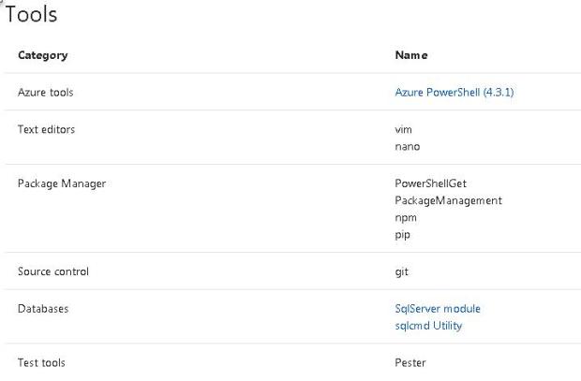This screenshot has width=581, height=381.
Task: Select the PowerShellGet entry
Action: coord(431,183)
